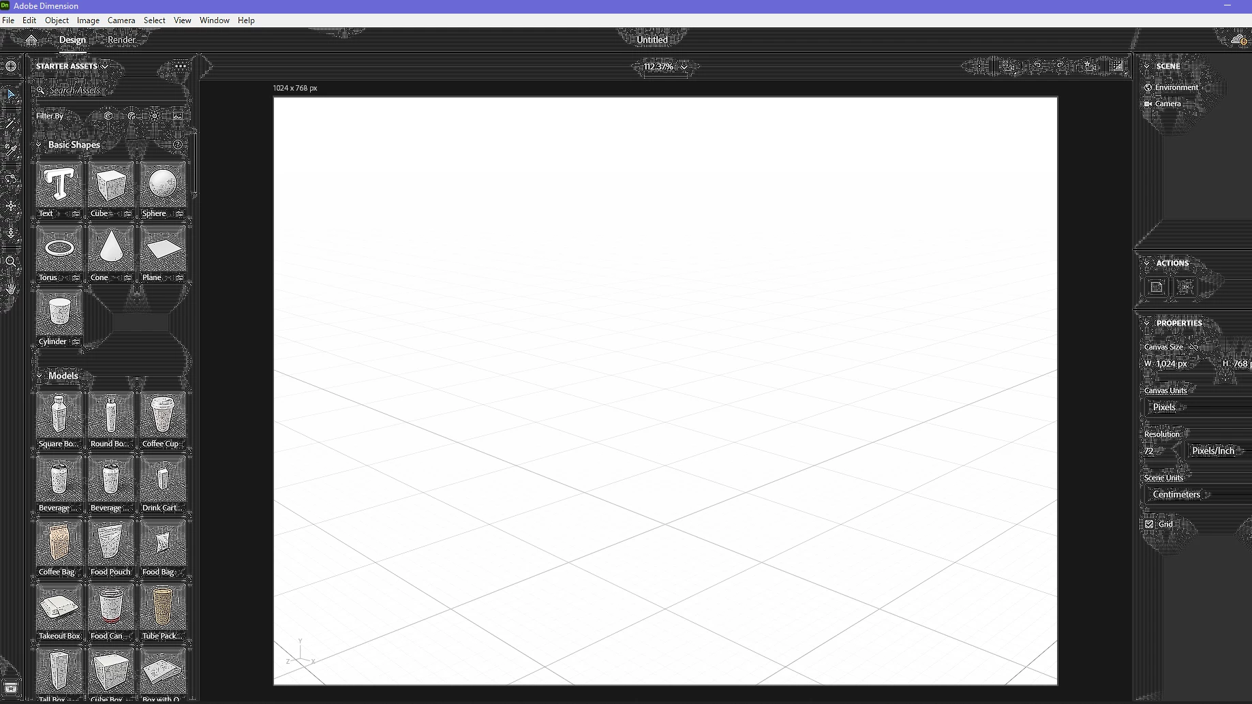Click the add camera bookmark star icon
1252x704 pixels.
tap(1089, 66)
